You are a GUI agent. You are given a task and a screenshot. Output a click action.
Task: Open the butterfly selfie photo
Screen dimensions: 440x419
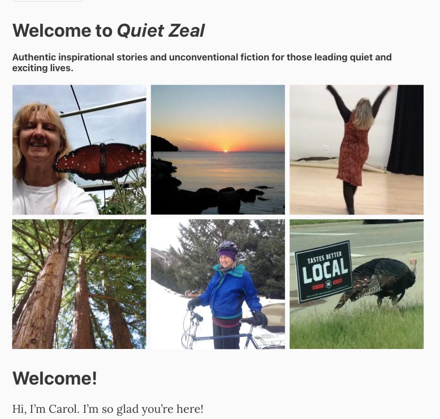coord(79,150)
